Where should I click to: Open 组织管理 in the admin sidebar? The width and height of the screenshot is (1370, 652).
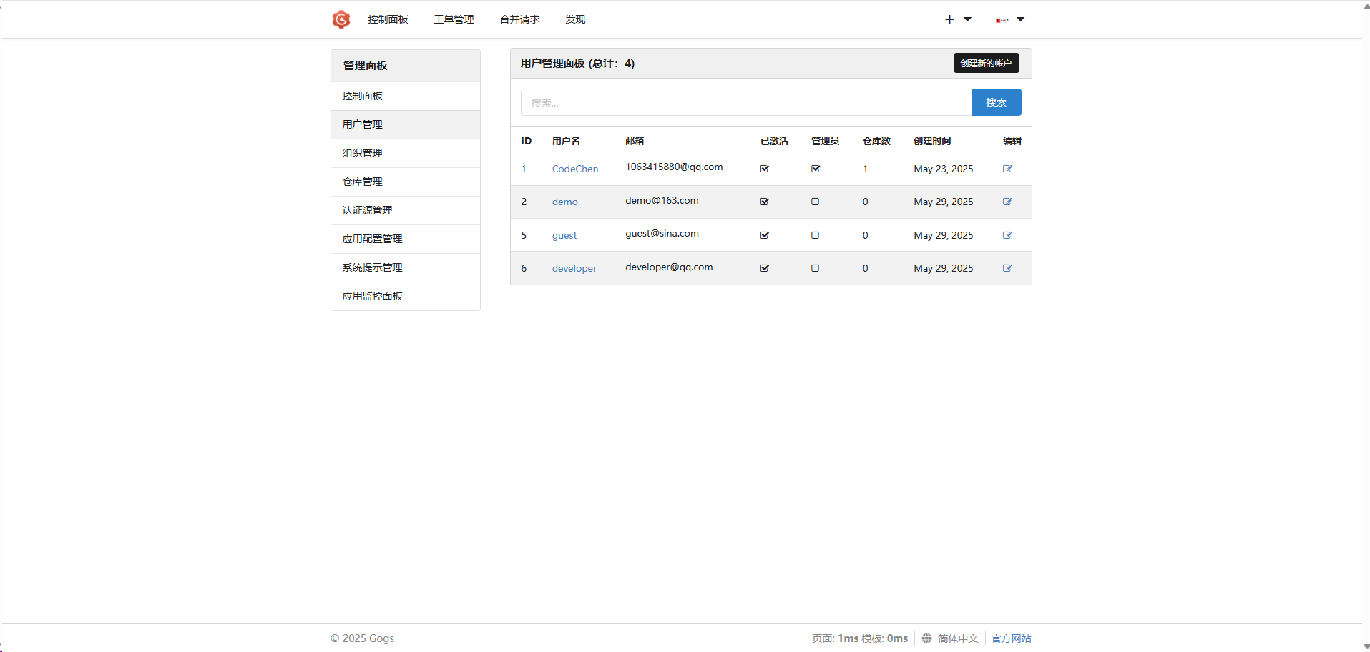[x=363, y=153]
